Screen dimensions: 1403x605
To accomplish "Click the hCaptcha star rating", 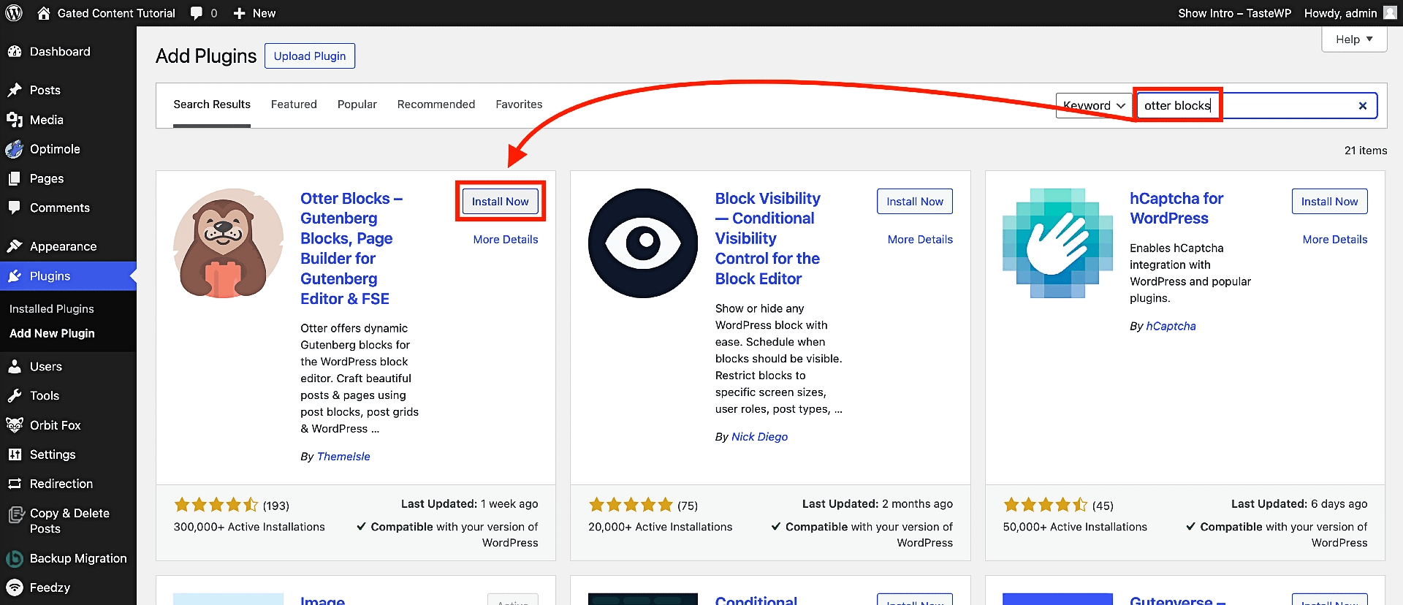I will [x=1046, y=505].
